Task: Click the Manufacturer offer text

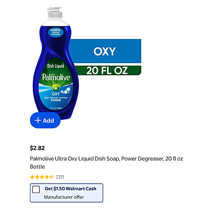Action: point(64,197)
